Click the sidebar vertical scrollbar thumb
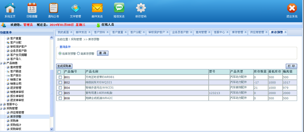This screenshot has height=132, width=304. pyautogui.click(x=51, y=93)
